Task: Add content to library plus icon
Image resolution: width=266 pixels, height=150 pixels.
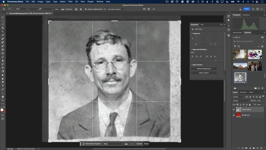Action: click(x=259, y=88)
